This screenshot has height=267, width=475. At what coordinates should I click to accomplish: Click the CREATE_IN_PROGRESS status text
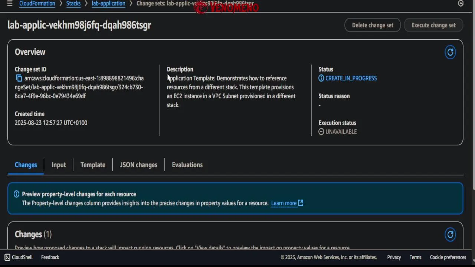351,78
